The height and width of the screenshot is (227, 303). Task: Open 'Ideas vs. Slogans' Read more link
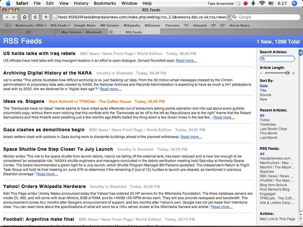[224, 117]
